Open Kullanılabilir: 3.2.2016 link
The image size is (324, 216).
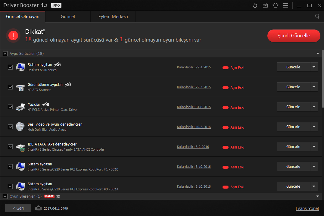pyautogui.click(x=193, y=146)
